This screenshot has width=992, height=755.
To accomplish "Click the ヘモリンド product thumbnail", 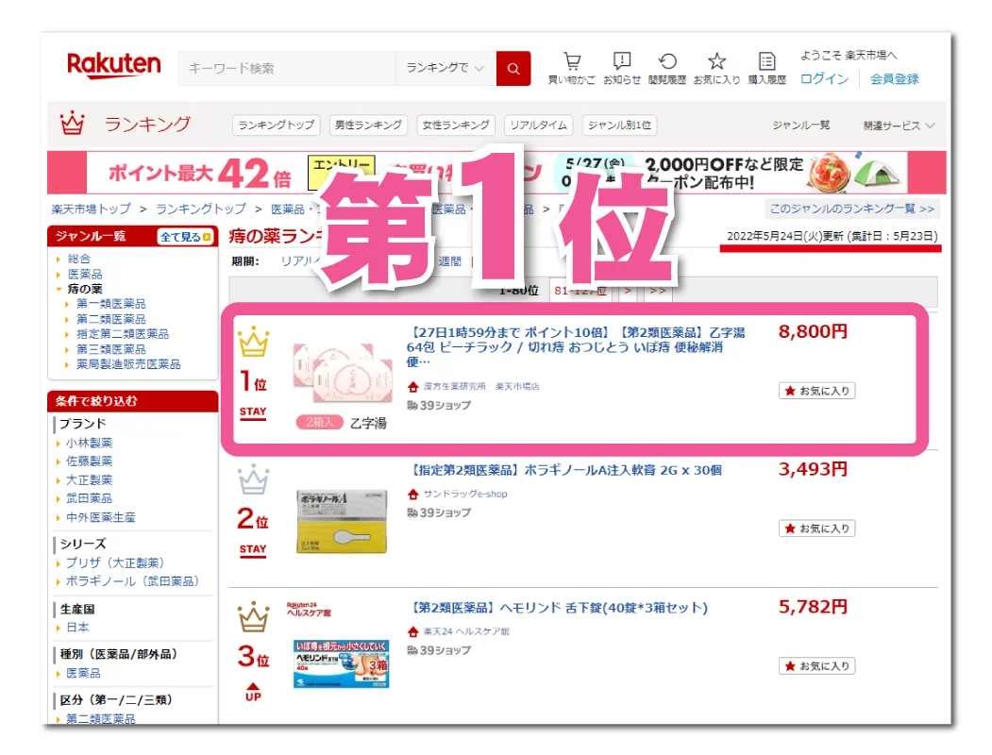I will pyautogui.click(x=341, y=663).
